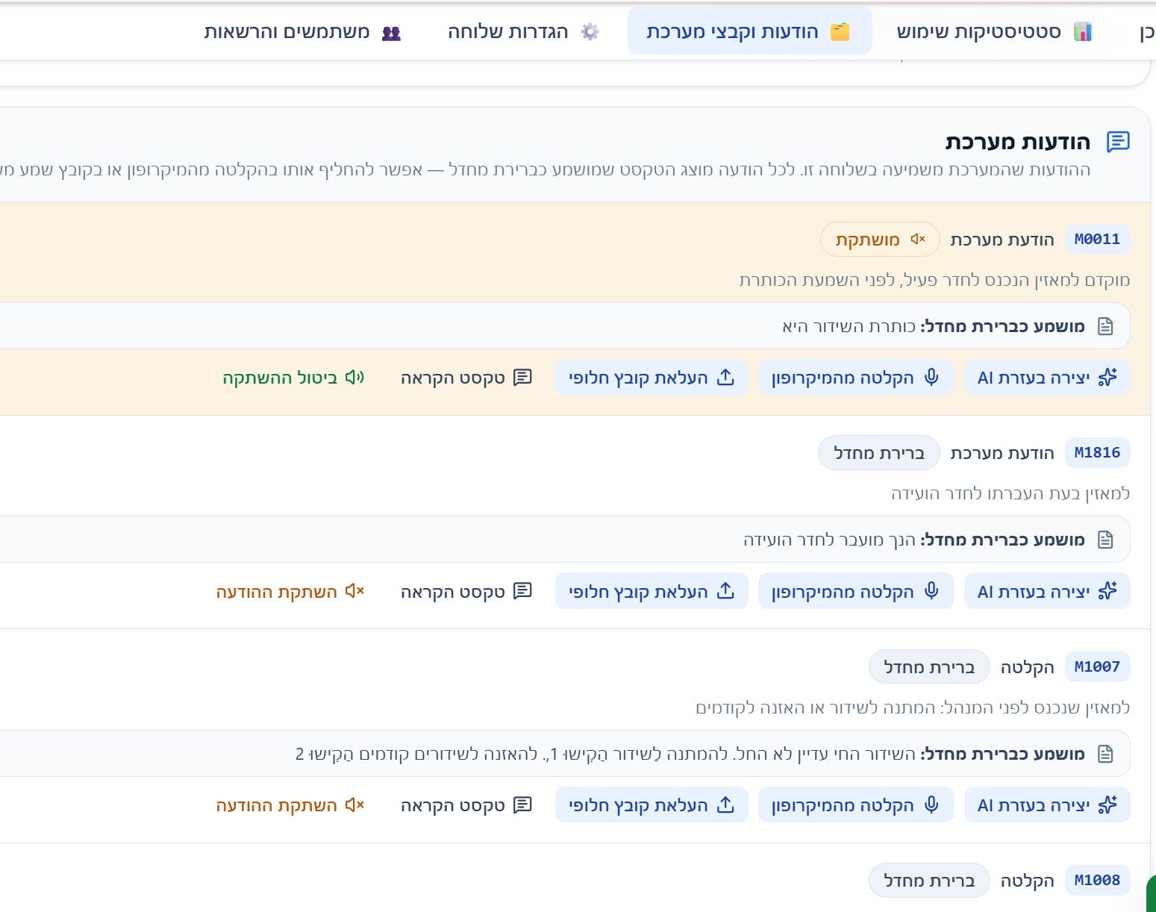Record M1816 message with הקלטה מהמיקרופון
This screenshot has width=1156, height=912.
[856, 592]
